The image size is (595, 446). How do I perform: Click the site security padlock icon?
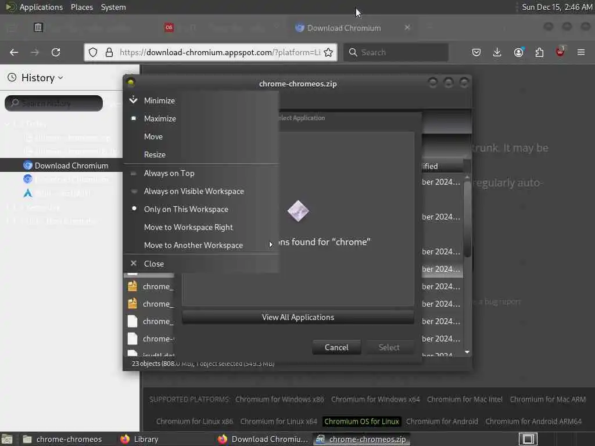tap(109, 52)
